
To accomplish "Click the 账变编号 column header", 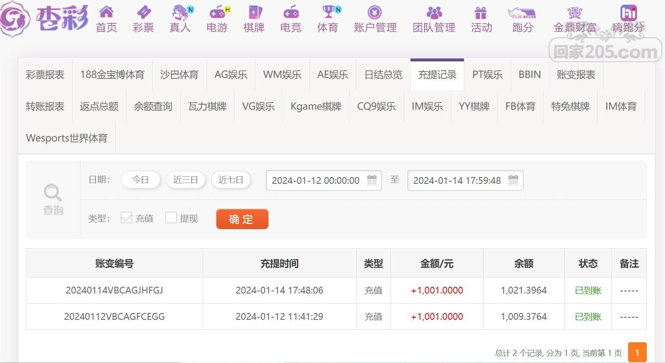I will [x=115, y=263].
